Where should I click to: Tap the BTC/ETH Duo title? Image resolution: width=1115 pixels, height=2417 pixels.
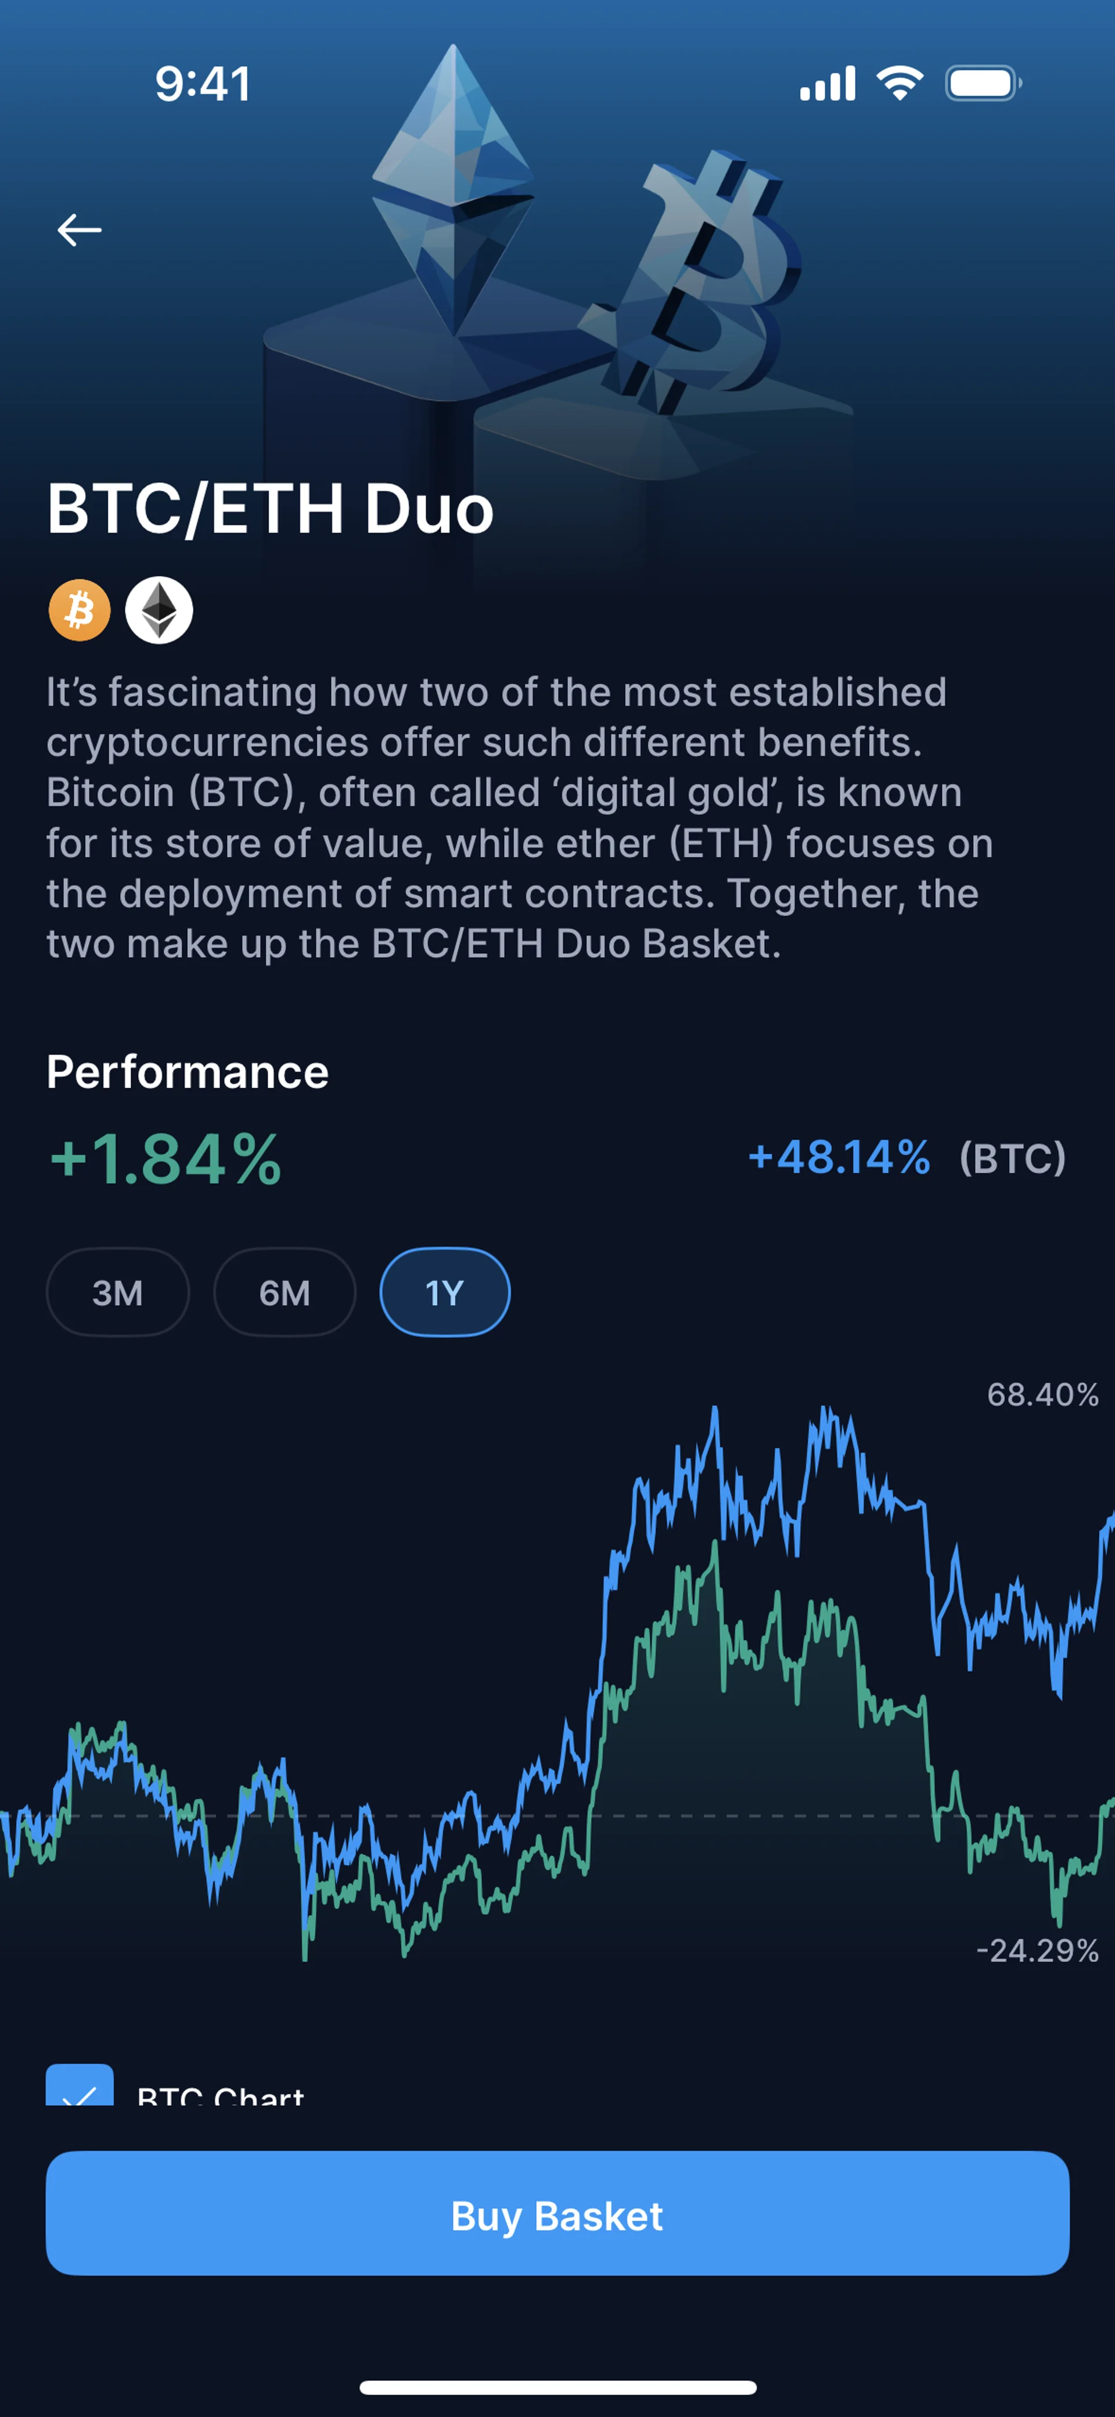coord(270,509)
